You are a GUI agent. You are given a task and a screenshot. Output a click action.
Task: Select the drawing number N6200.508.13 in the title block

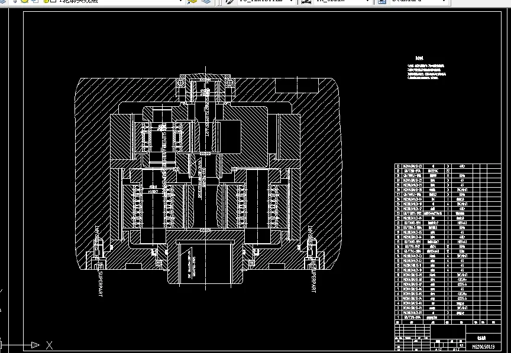click(x=483, y=347)
